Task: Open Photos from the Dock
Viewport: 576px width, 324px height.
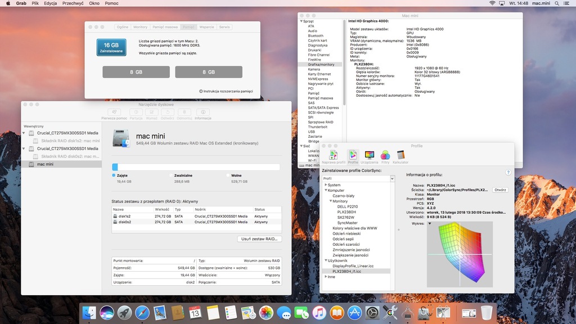Action: pos(266,313)
